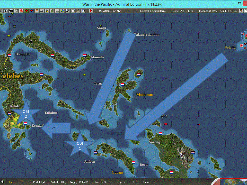
Task: Click the crosshair target toolbar icon
Action: tap(68, 11)
